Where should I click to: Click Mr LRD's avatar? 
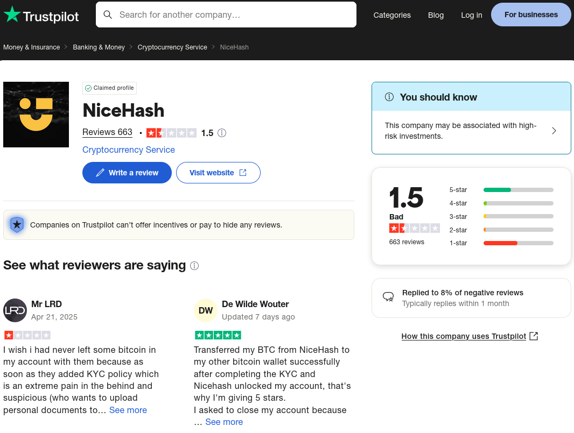(15, 310)
